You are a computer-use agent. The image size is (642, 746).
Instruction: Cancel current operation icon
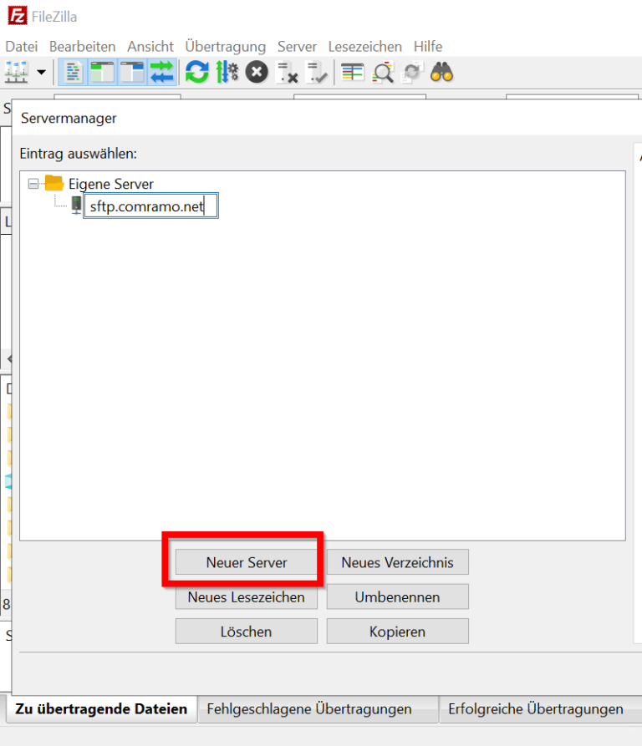coord(257,73)
